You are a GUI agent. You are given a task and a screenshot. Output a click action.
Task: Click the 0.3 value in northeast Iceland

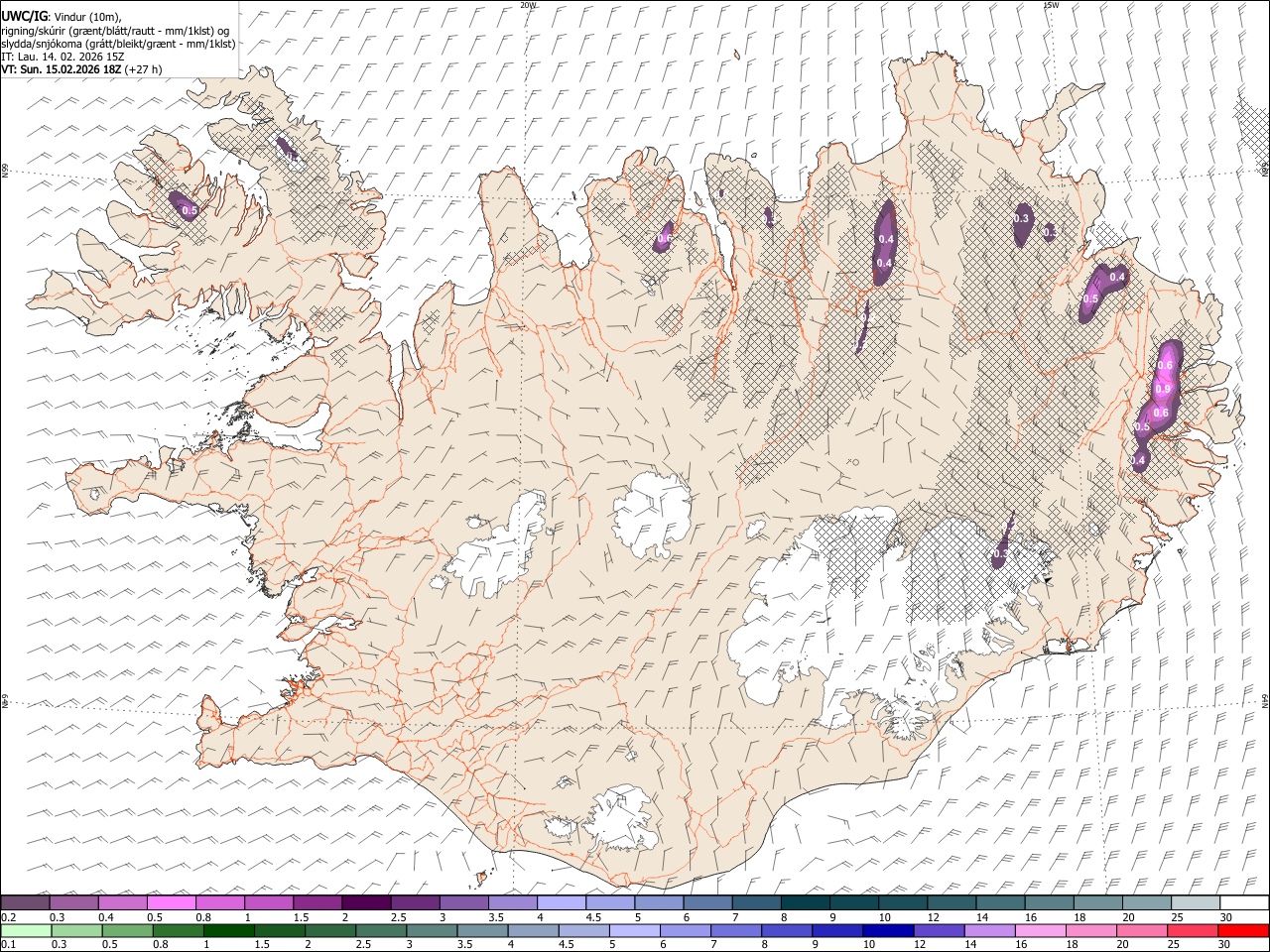click(x=1021, y=218)
